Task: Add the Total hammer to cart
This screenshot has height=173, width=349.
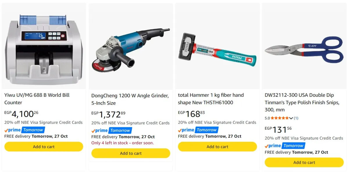Action: [x=217, y=147]
